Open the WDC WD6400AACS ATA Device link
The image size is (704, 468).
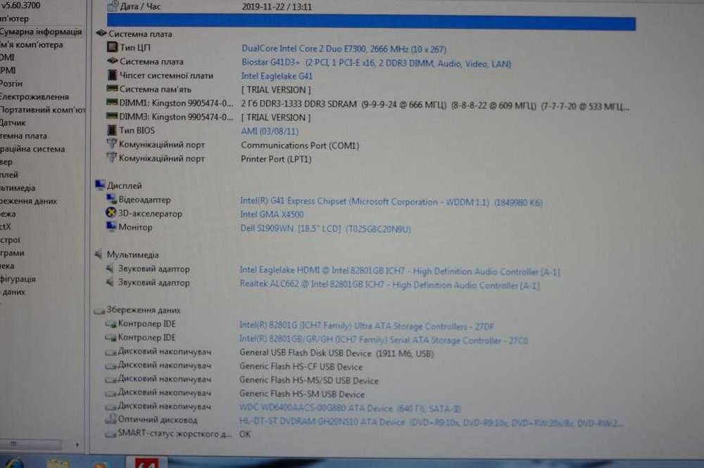350,408
